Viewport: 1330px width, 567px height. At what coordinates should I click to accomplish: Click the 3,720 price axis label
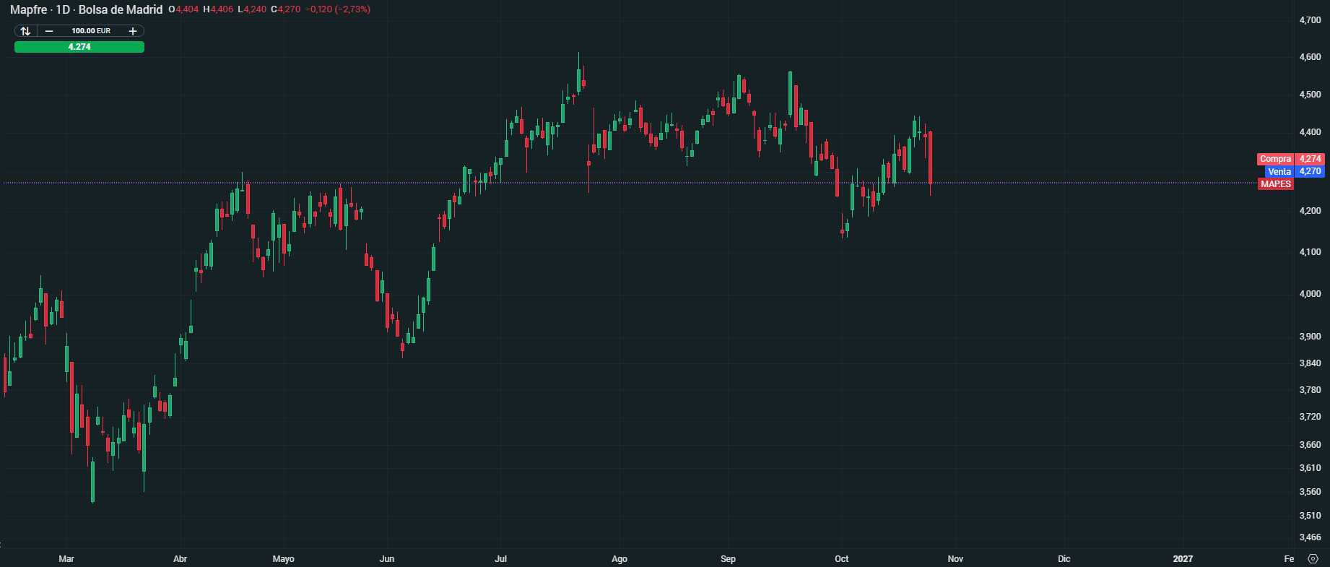click(1310, 417)
